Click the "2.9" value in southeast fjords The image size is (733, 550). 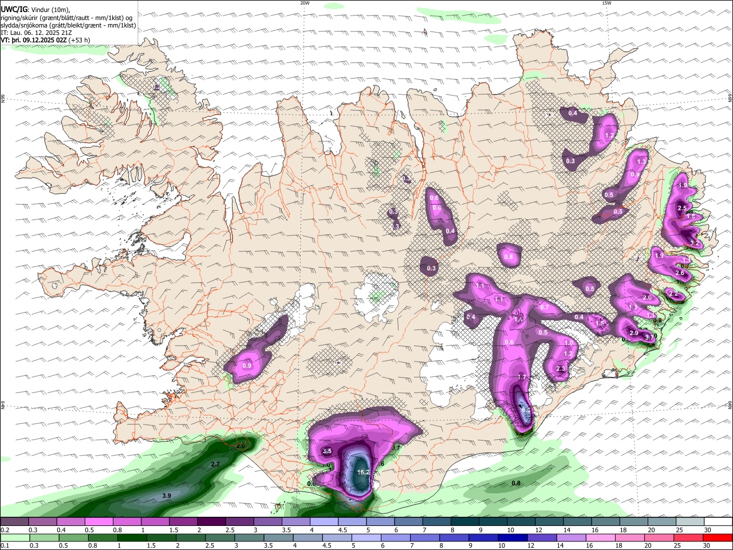(634, 333)
